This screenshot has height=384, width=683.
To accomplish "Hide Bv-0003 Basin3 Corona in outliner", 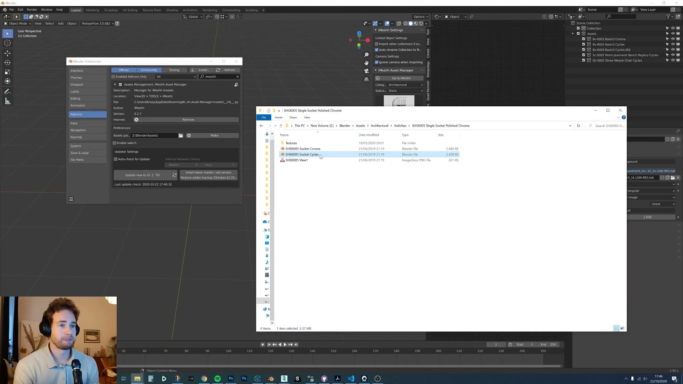I will click(673, 39).
